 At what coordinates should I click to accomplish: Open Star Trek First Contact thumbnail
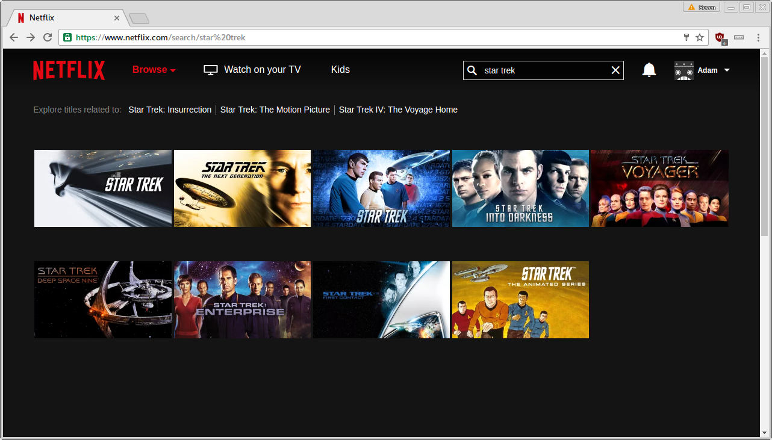(381, 300)
